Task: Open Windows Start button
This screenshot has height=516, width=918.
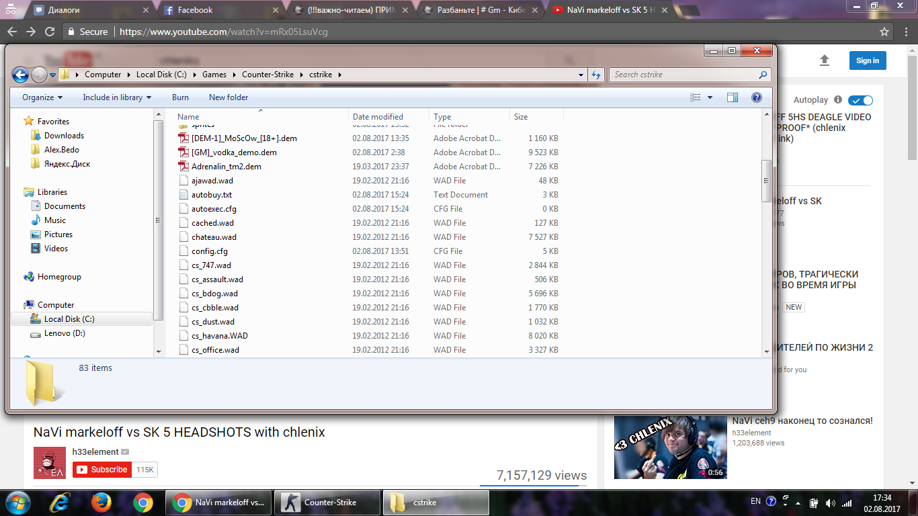Action: 18,502
